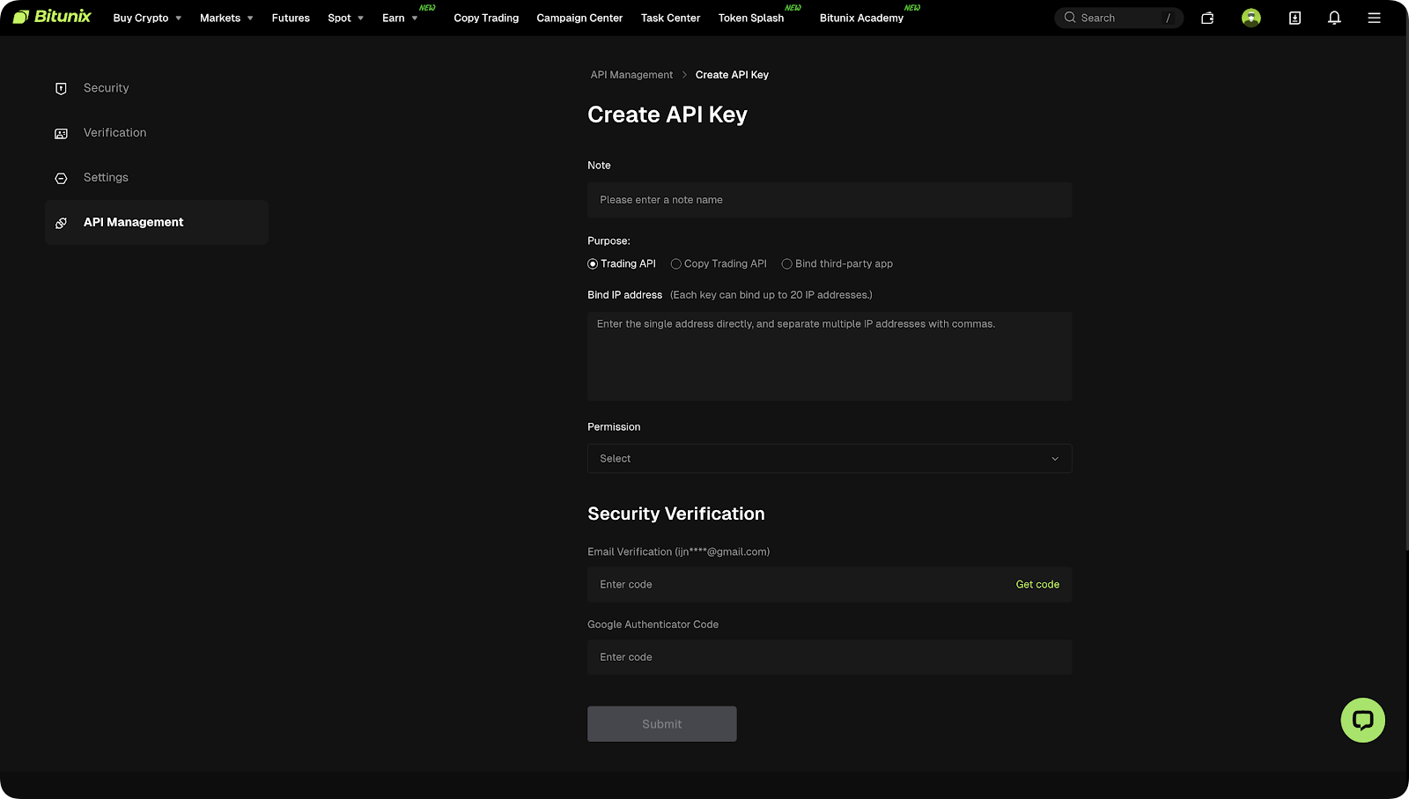Select the Verification ID badge icon
Viewport: 1409px width, 799px height.
coord(61,132)
